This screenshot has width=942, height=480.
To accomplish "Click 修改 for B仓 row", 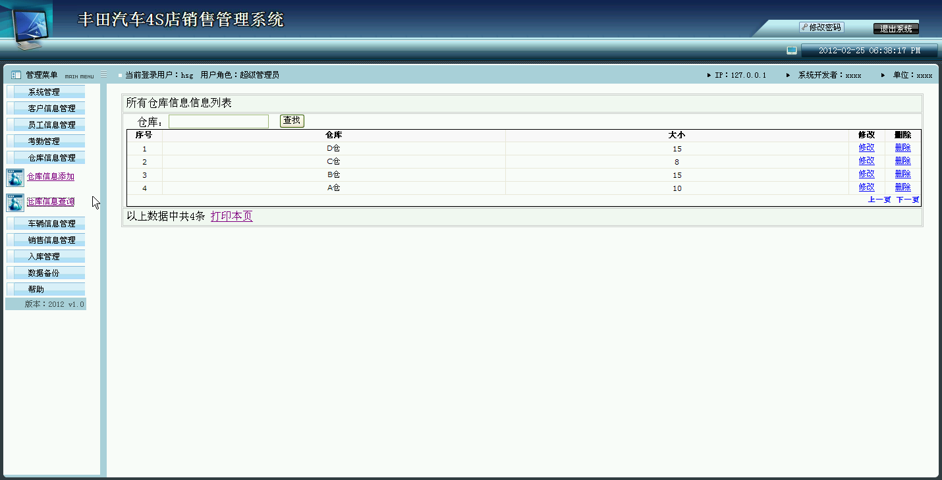I will coord(866,174).
